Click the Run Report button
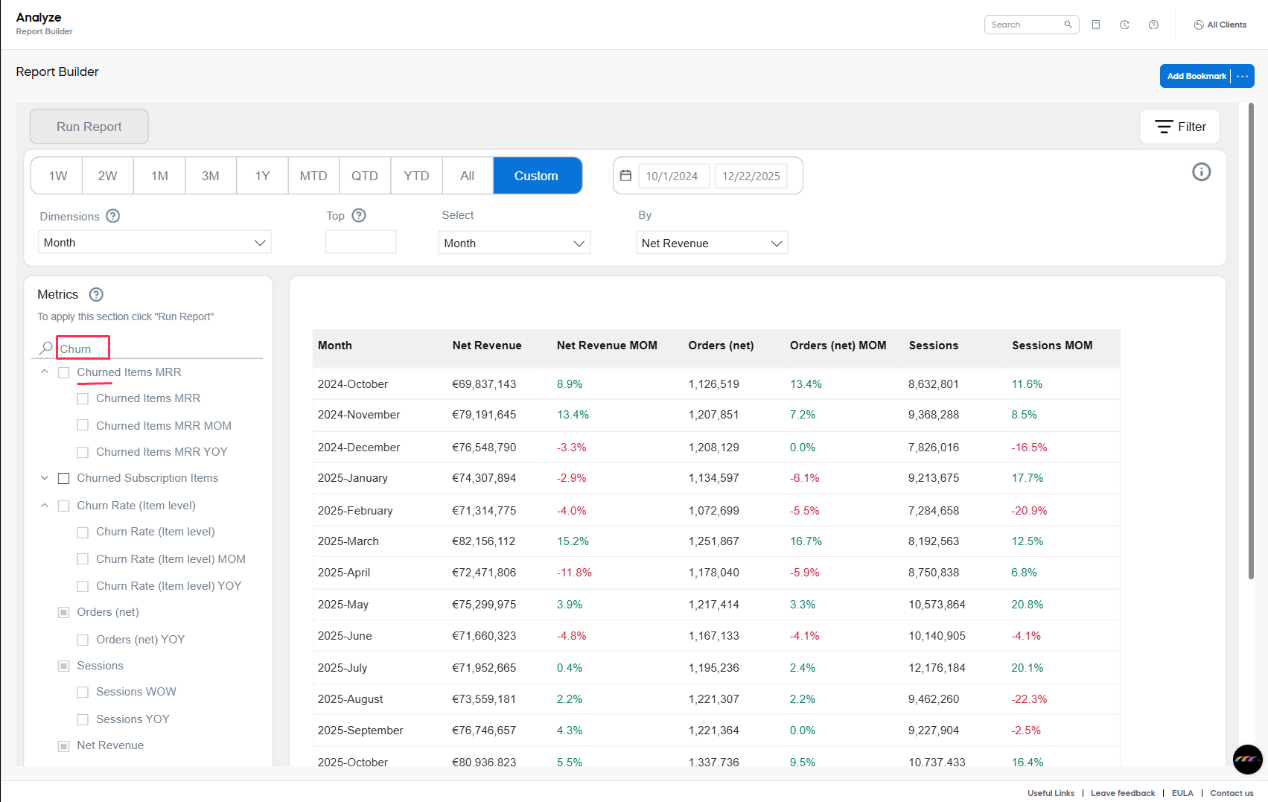This screenshot has height=802, width=1268. coord(89,126)
